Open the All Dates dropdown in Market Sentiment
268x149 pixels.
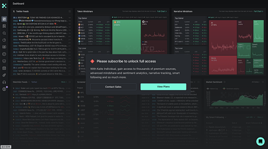click(256, 82)
